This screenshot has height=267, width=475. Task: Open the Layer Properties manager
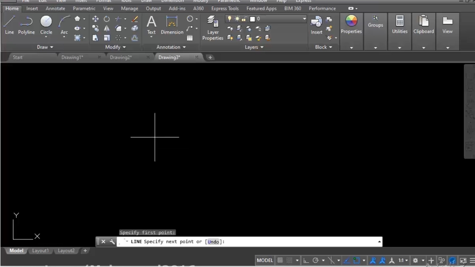click(x=213, y=28)
